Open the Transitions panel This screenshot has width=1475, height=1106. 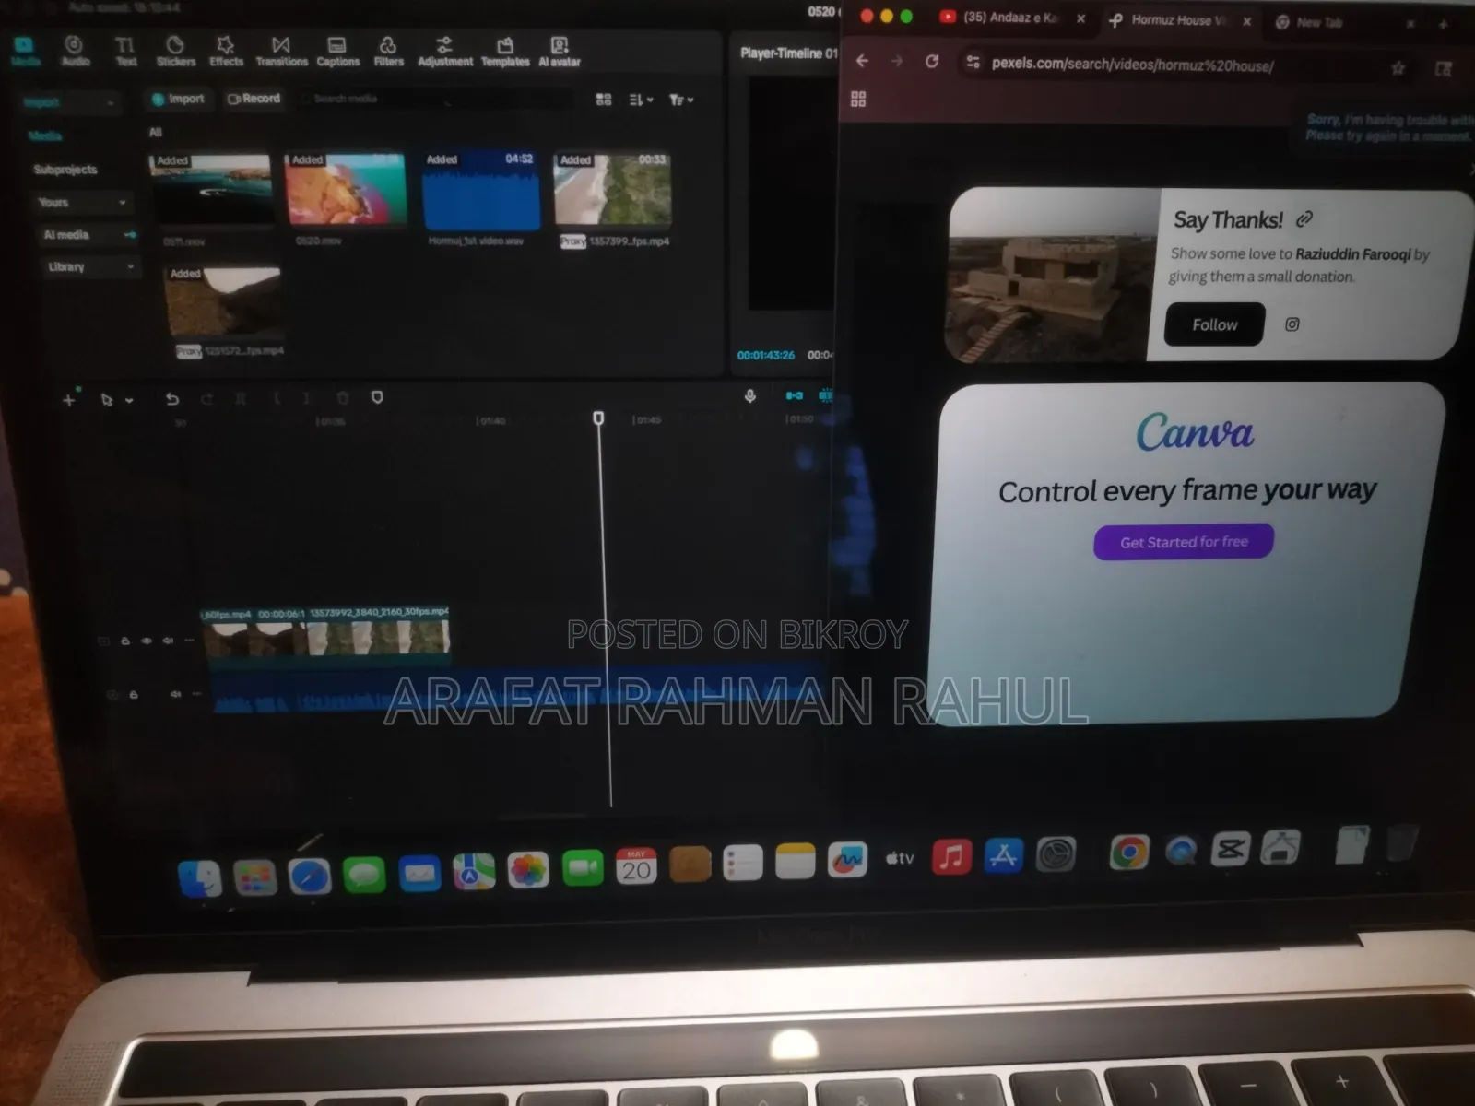tap(281, 52)
